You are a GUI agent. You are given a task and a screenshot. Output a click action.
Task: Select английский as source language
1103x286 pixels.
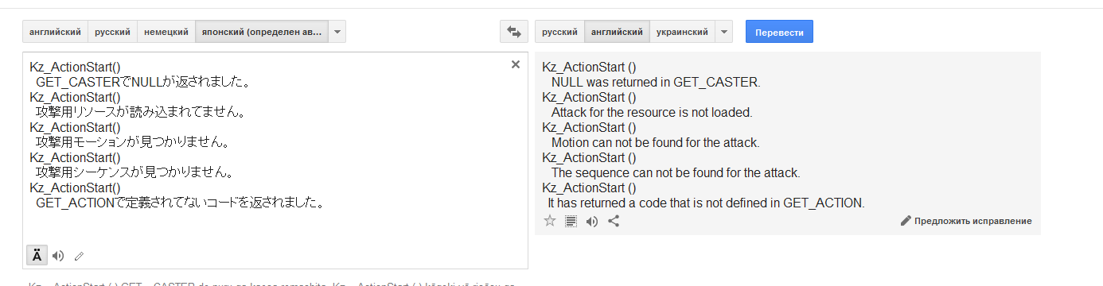(55, 32)
